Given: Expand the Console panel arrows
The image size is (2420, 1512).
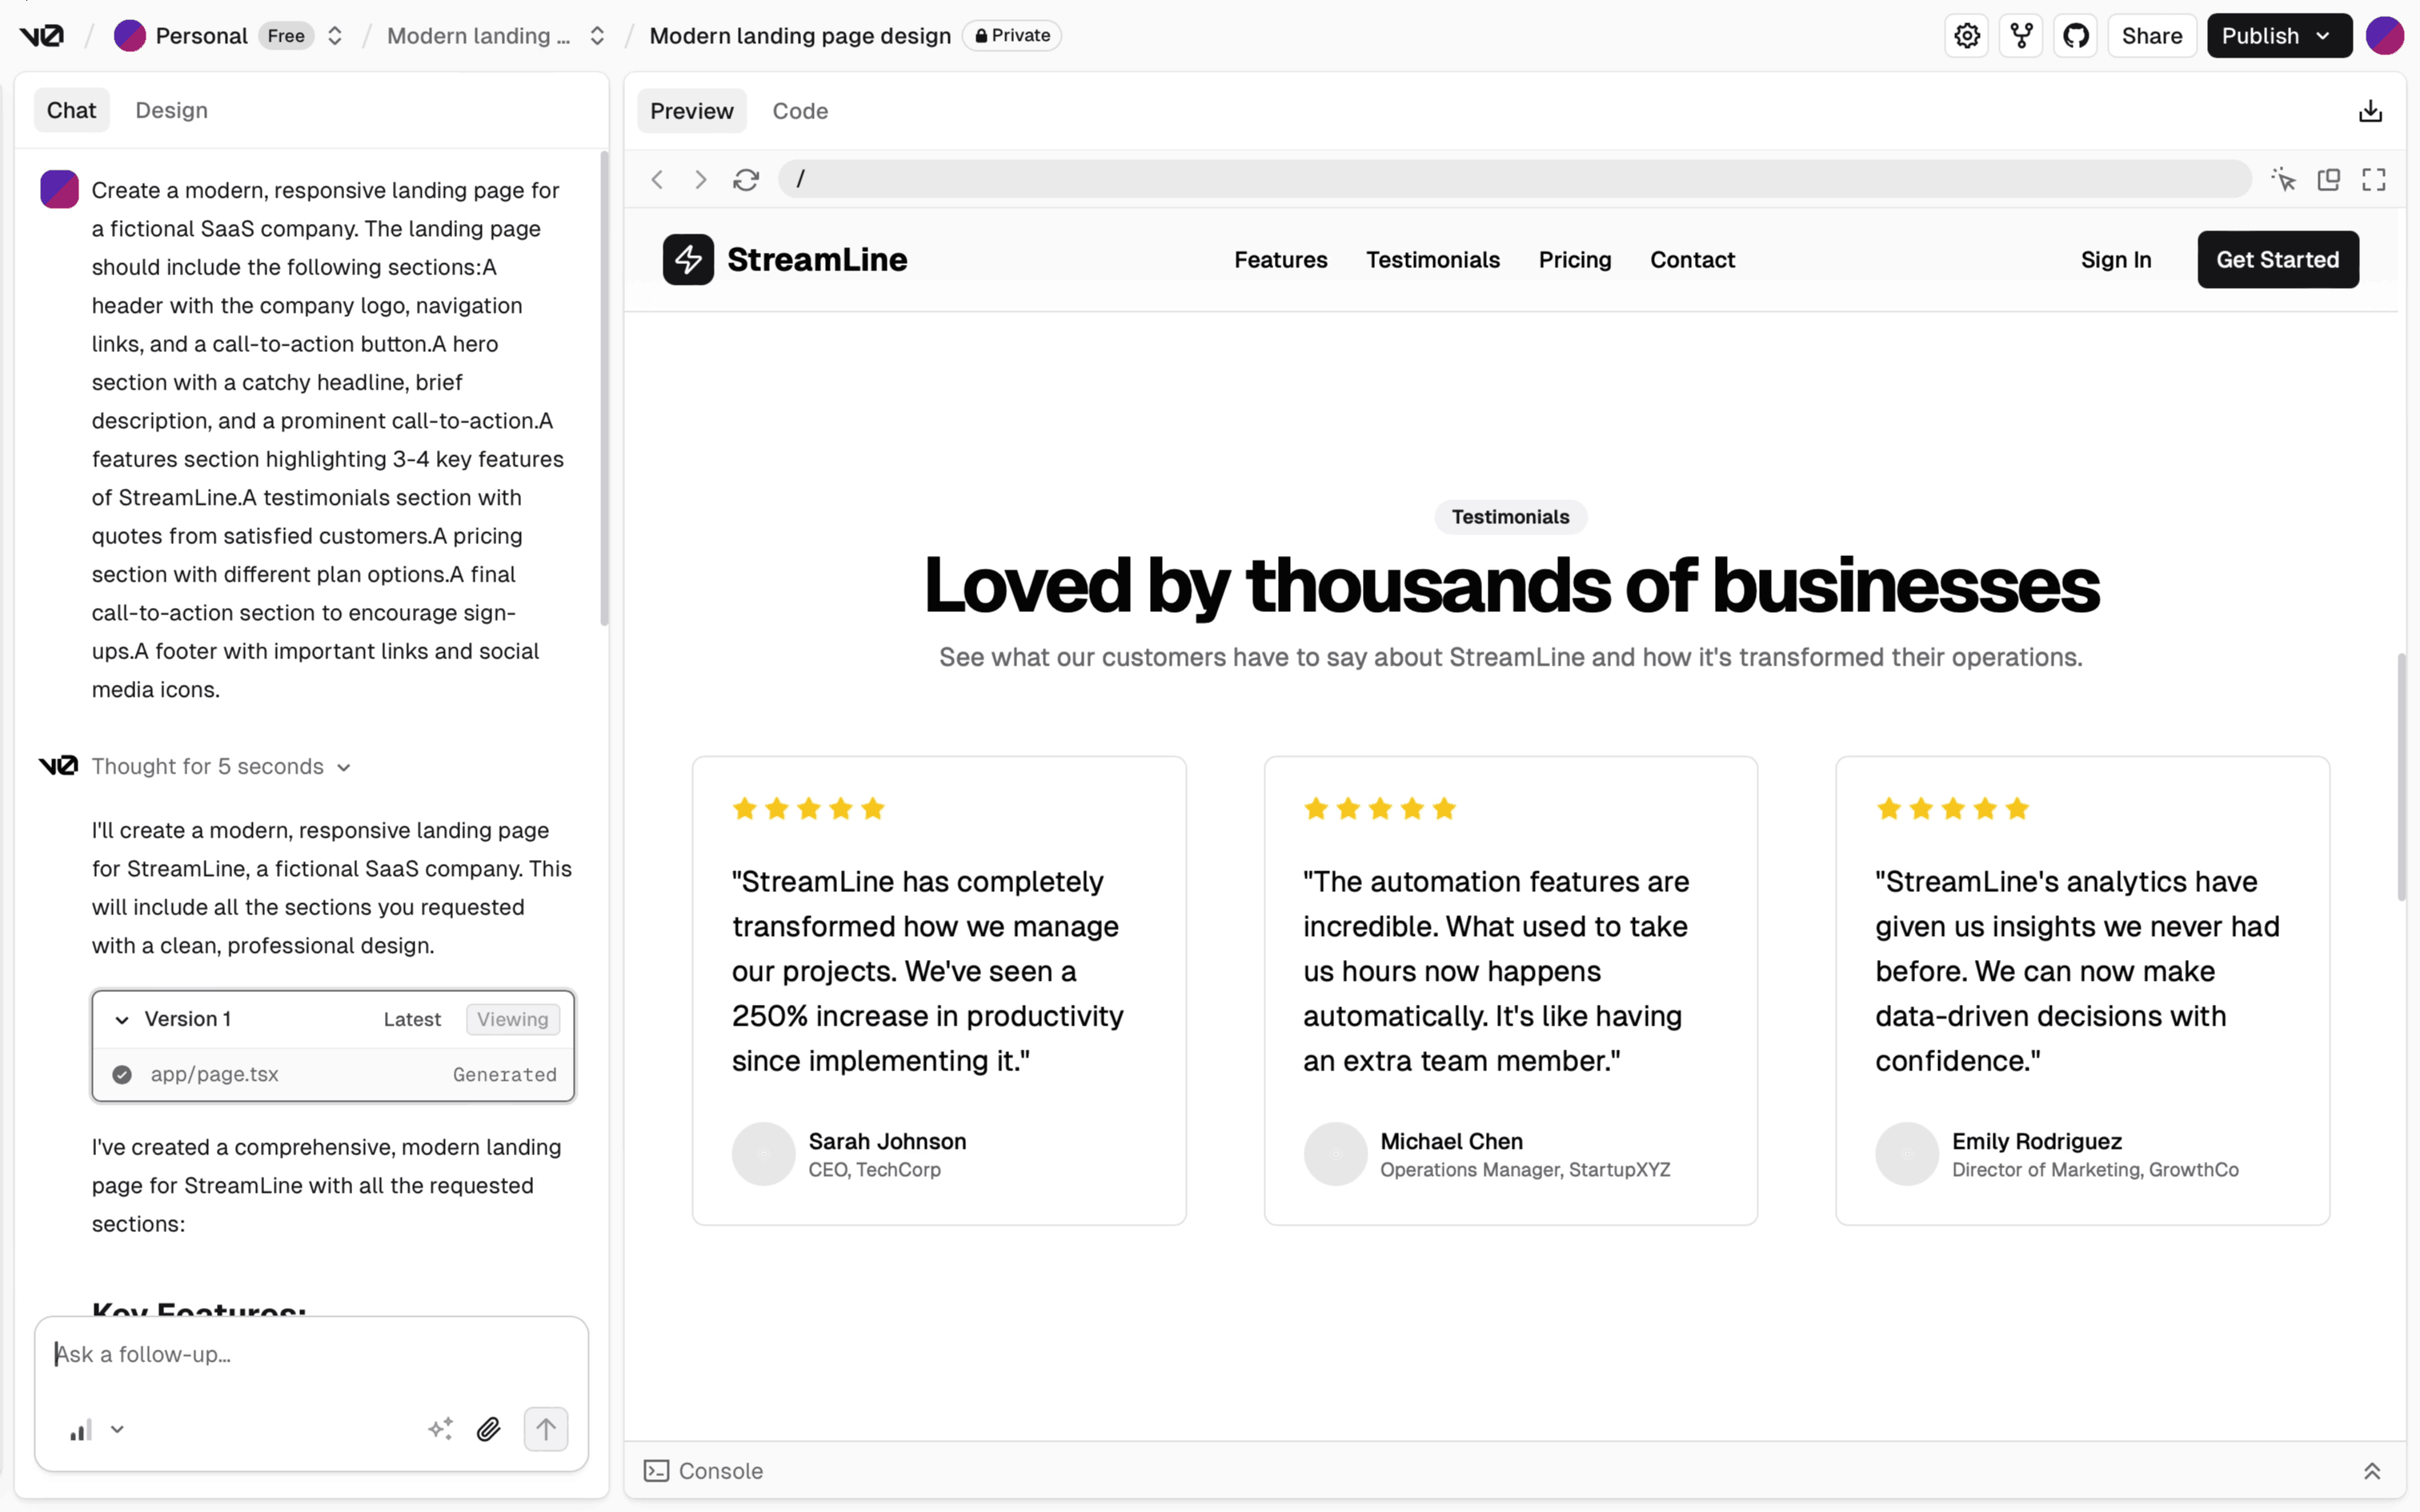Looking at the screenshot, I should [2371, 1471].
